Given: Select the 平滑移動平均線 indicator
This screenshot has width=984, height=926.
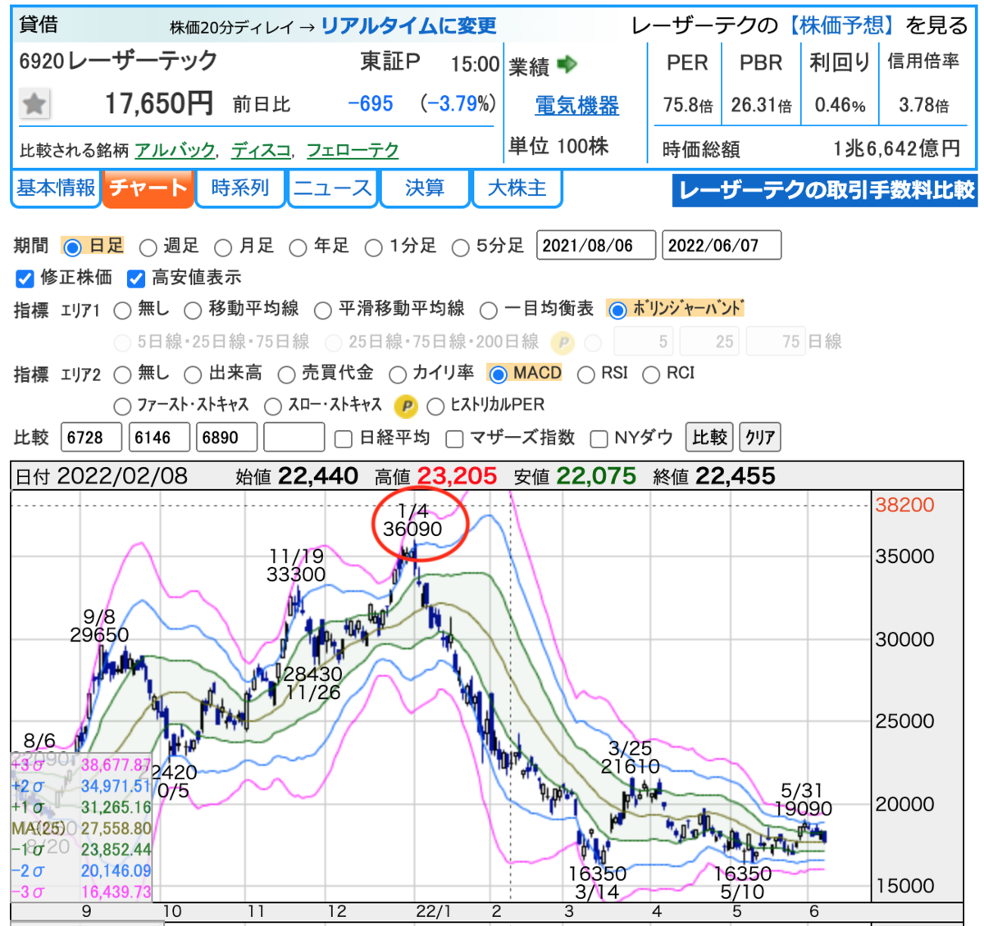Looking at the screenshot, I should point(323,310).
